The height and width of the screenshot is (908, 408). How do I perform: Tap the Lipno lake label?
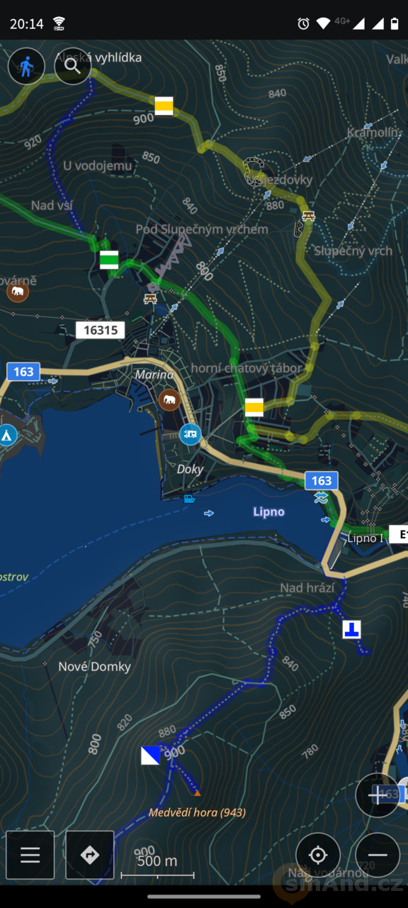point(268,511)
